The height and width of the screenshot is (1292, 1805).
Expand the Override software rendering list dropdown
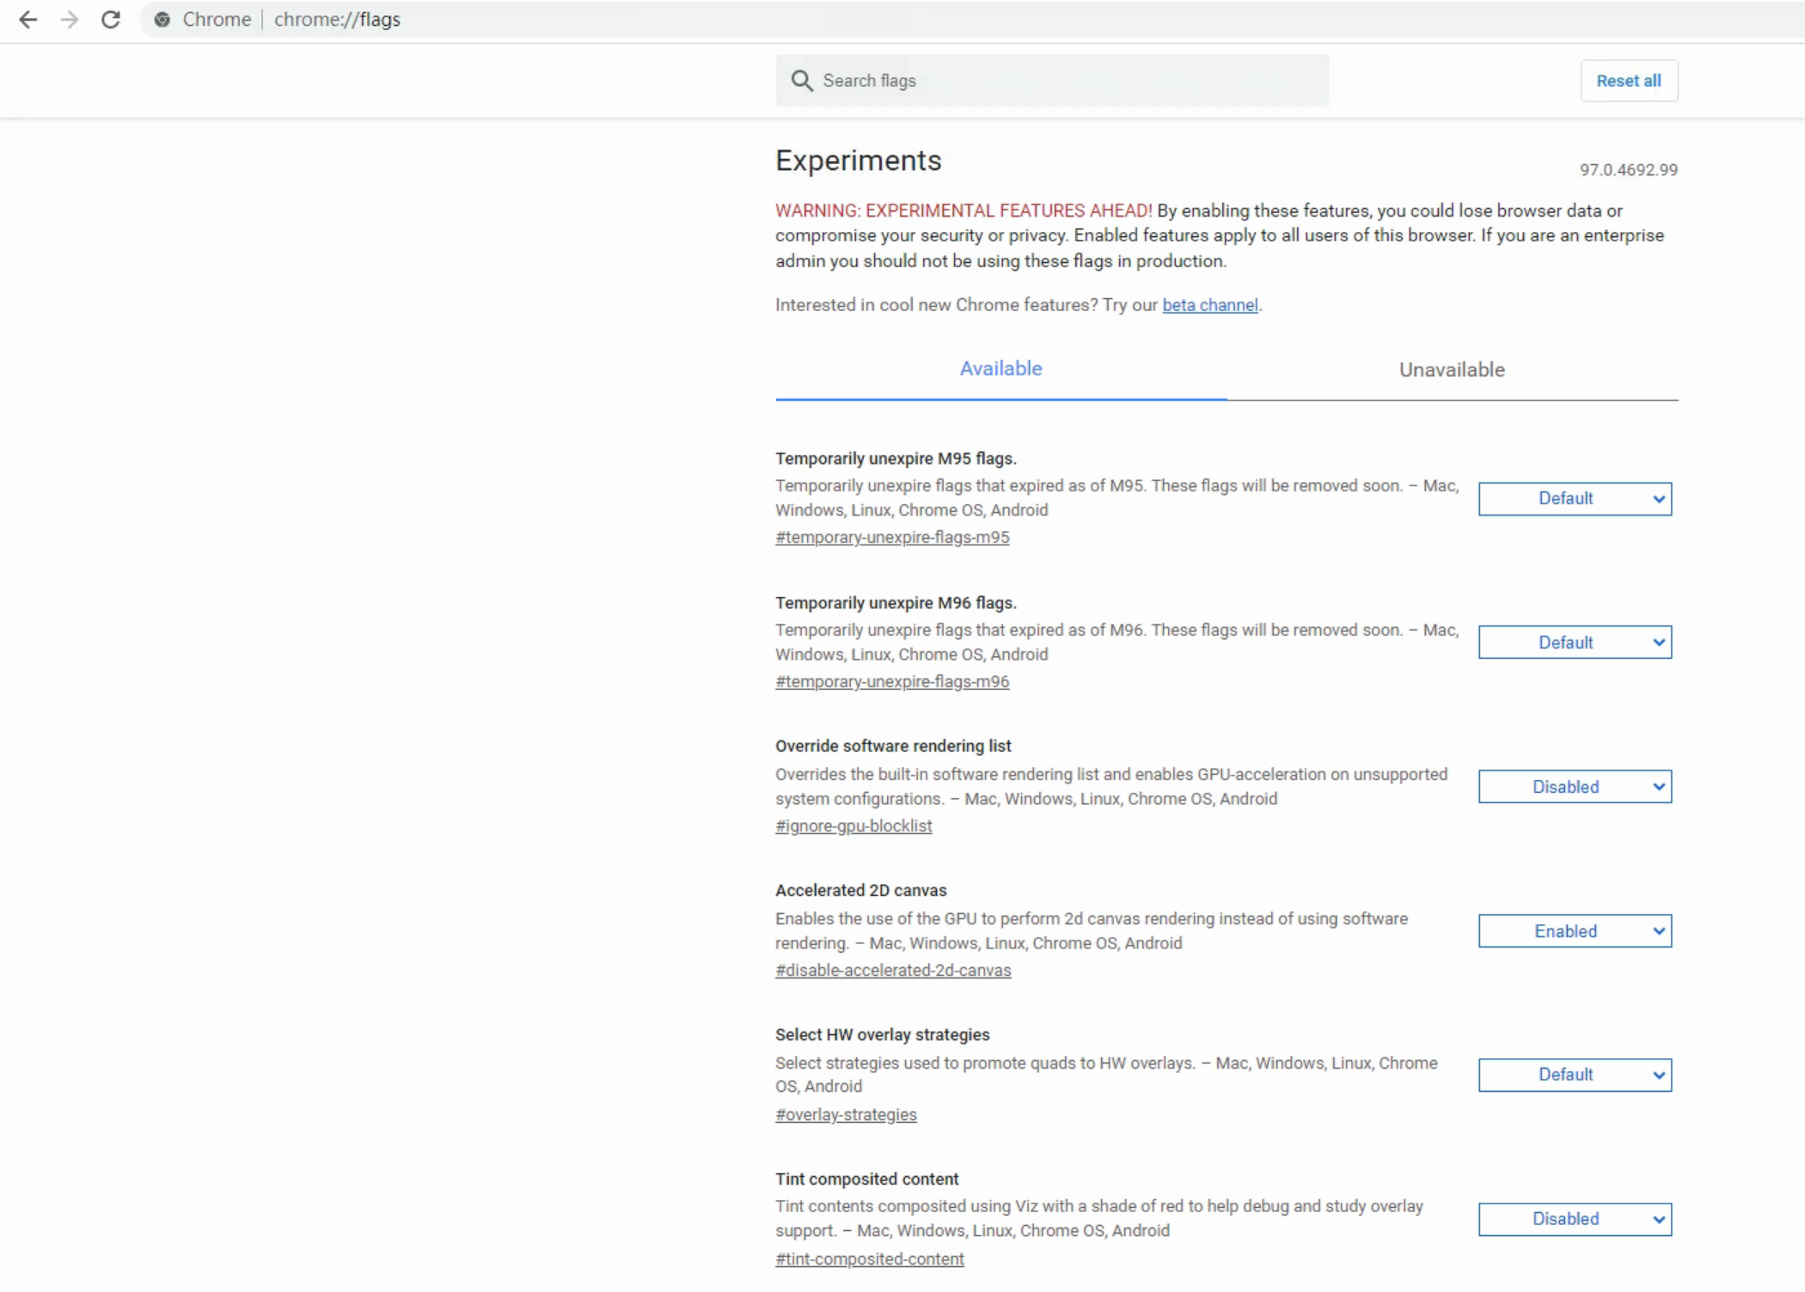point(1574,787)
